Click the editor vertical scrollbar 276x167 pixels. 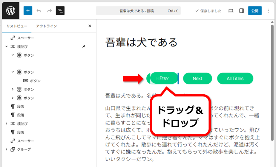272,89
